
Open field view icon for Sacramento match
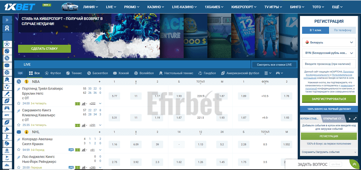[x=78, y=125]
